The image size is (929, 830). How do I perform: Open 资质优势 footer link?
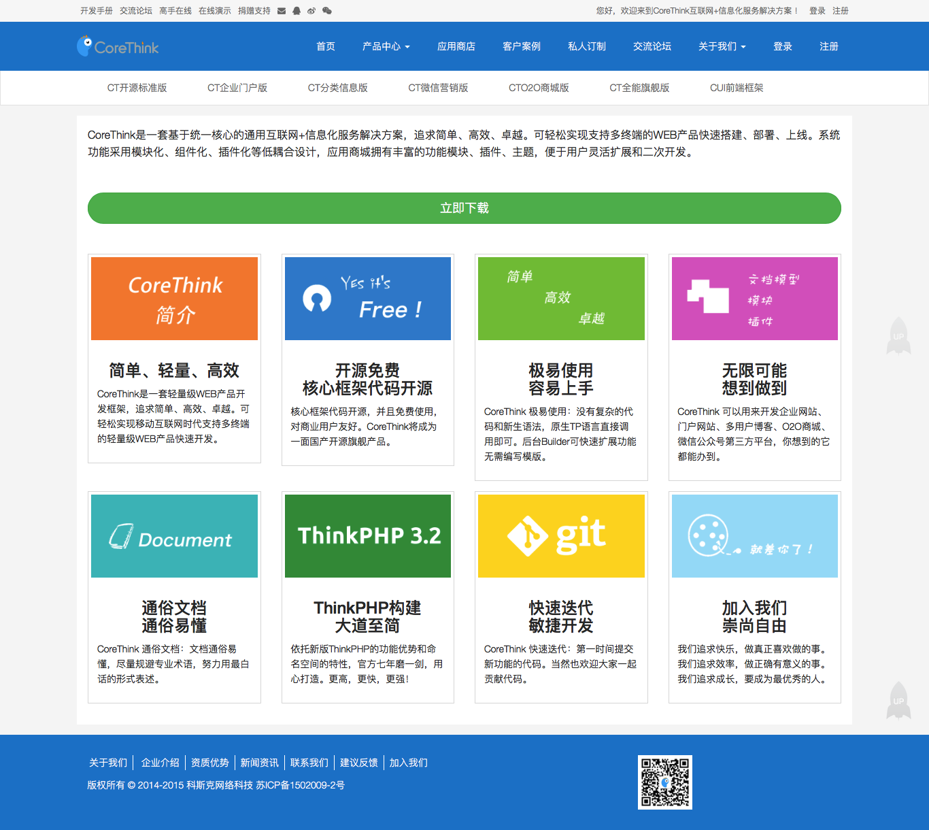pyautogui.click(x=210, y=763)
